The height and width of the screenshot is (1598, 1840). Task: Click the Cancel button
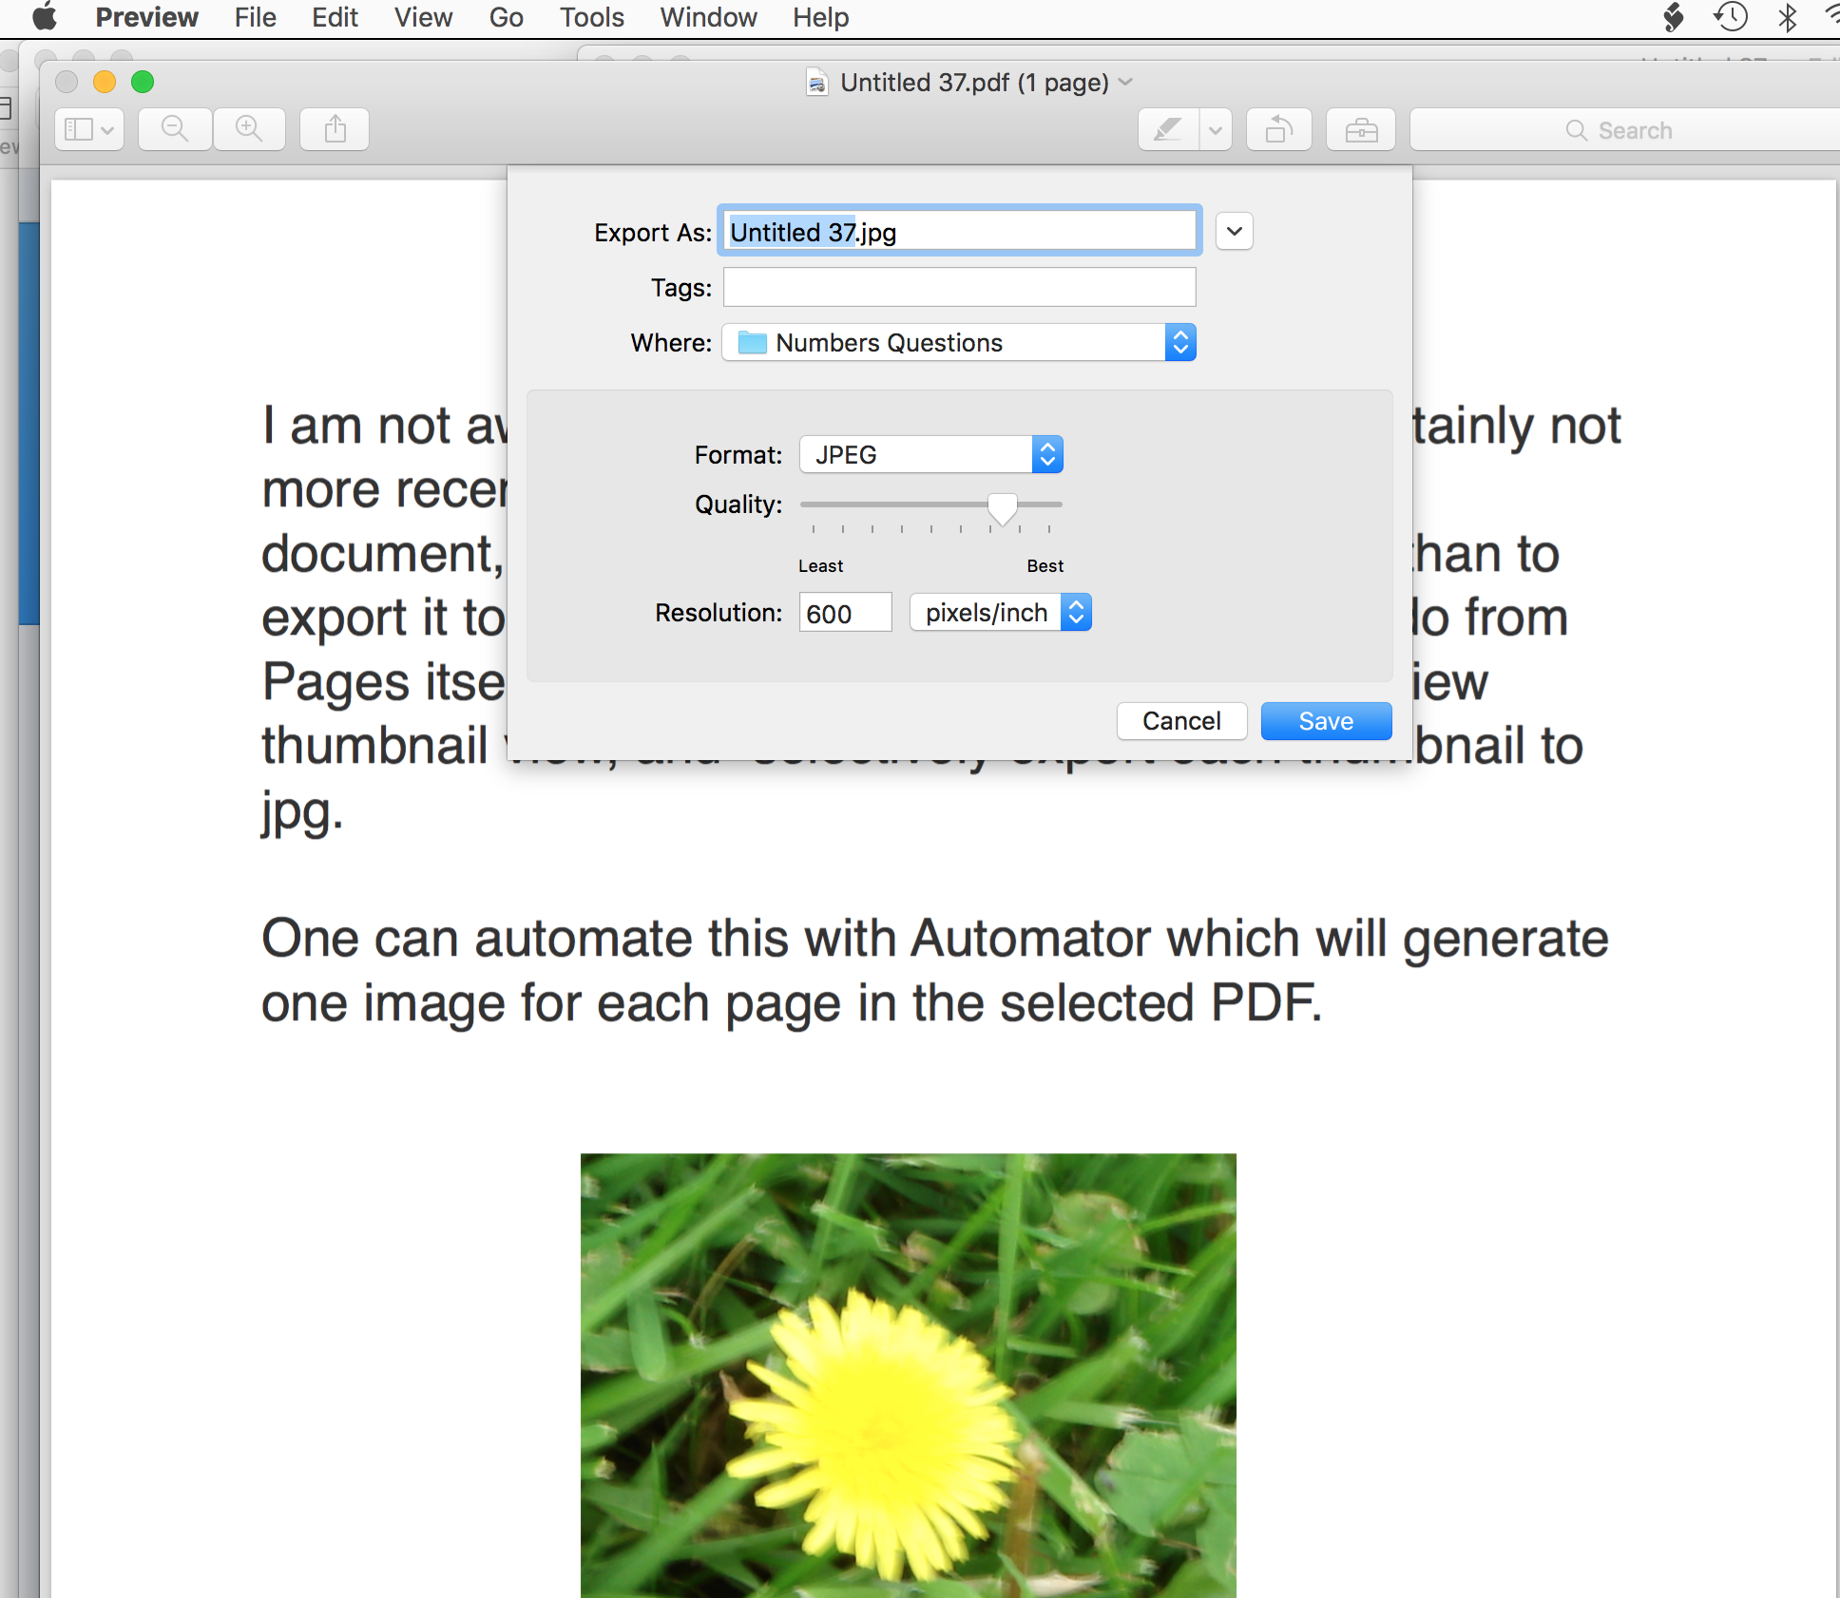(x=1181, y=721)
